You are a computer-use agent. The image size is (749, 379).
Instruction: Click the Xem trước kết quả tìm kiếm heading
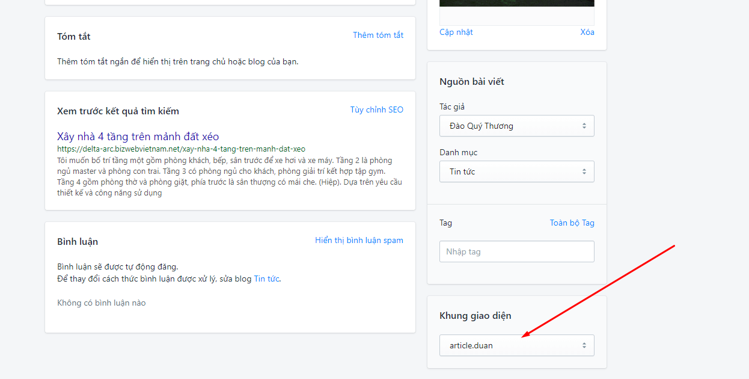[118, 111]
